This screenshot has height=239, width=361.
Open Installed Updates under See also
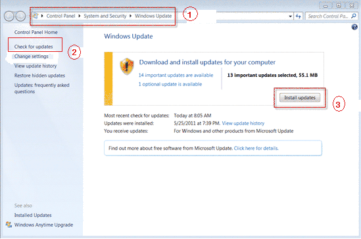(x=33, y=215)
